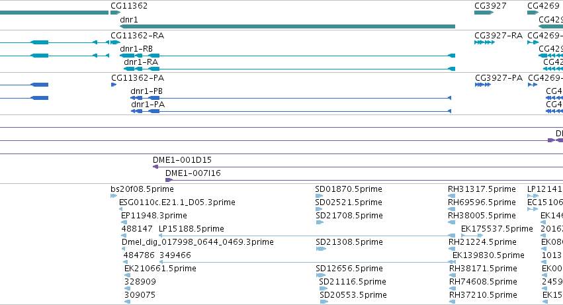Open the RH38171.5prime EST

point(484,269)
